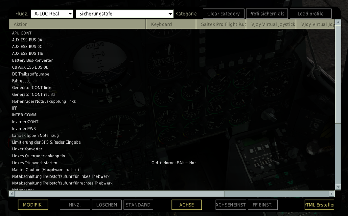This screenshot has height=216, width=348.
Task: Click the HTML Erstellen button
Action: pyautogui.click(x=319, y=205)
